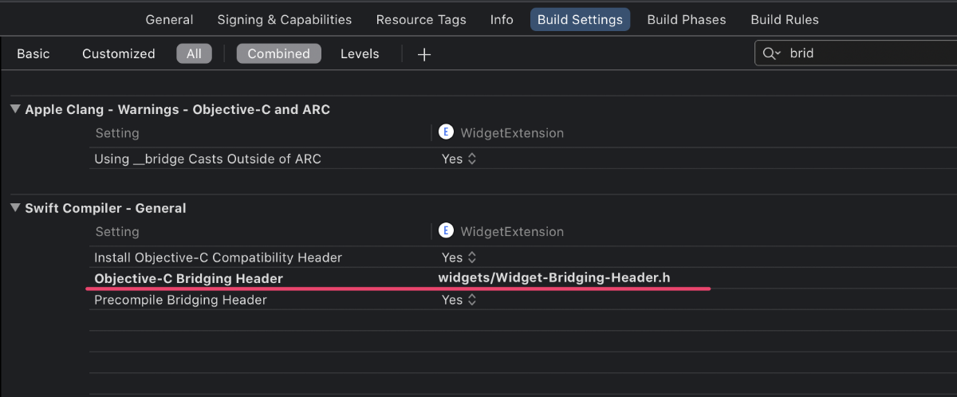Click the search magnifier icon in filter field
Screen dimensions: 957x397
click(770, 53)
